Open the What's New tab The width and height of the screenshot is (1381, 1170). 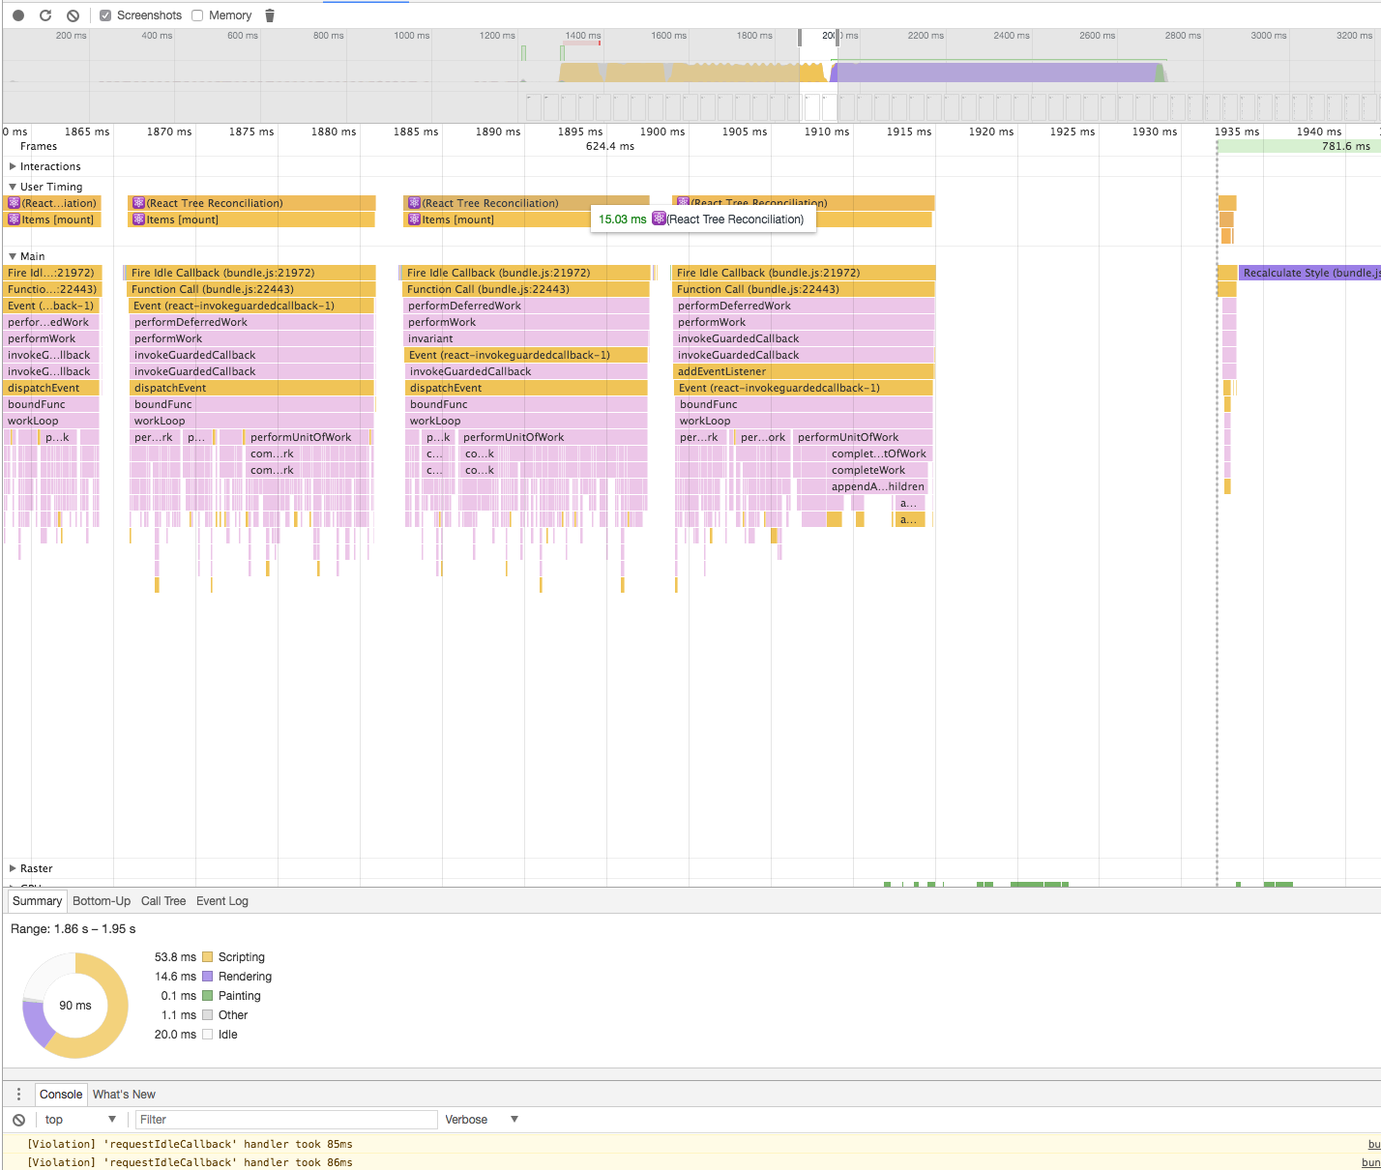pyautogui.click(x=124, y=1094)
